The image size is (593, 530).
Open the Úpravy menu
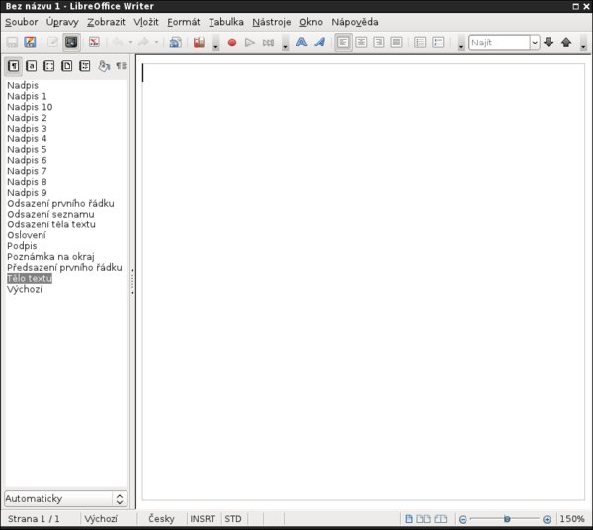(62, 22)
